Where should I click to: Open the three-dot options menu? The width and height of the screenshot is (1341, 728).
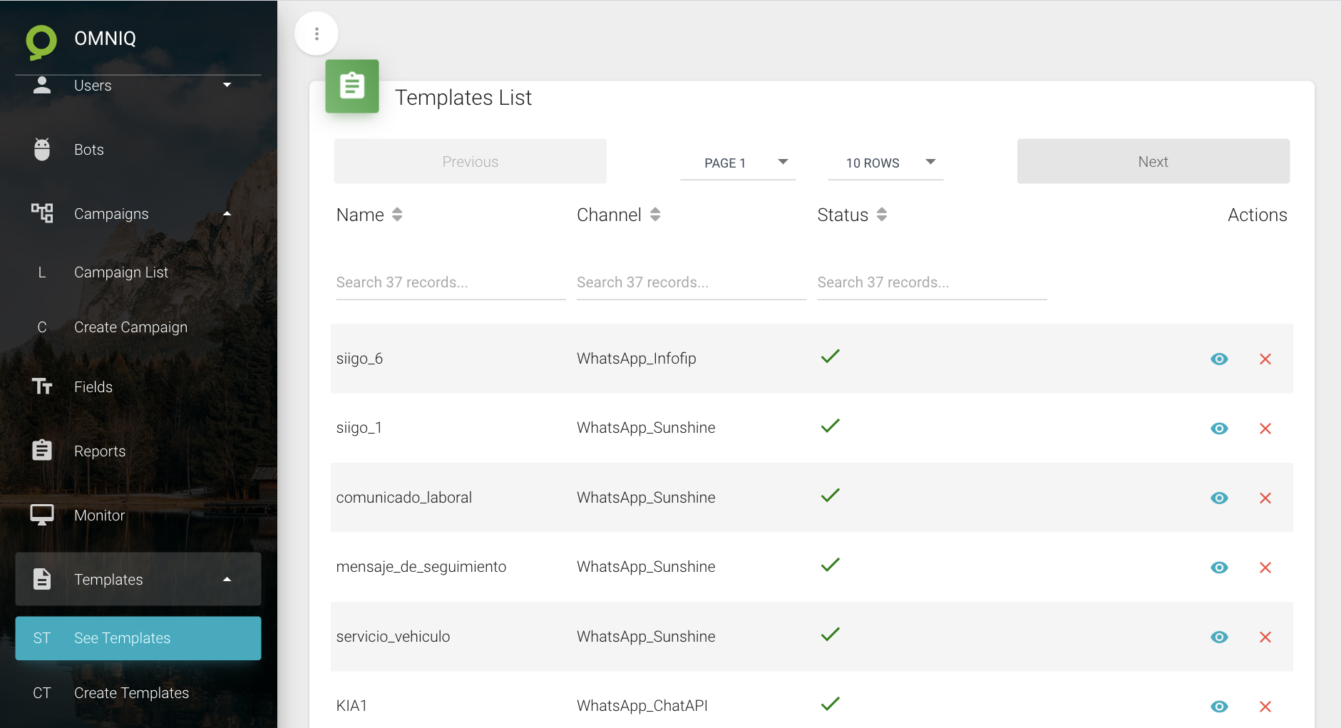(317, 34)
